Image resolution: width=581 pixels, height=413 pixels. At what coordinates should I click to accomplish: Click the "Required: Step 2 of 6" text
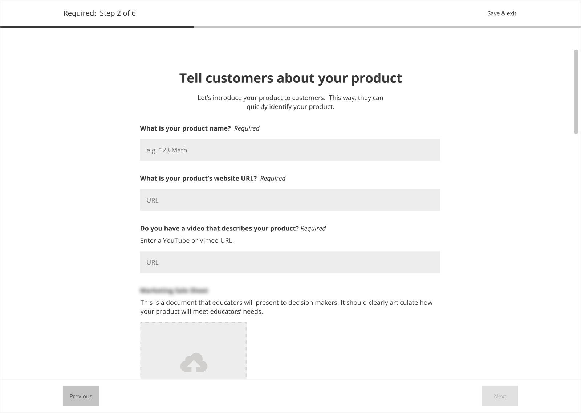tap(99, 13)
